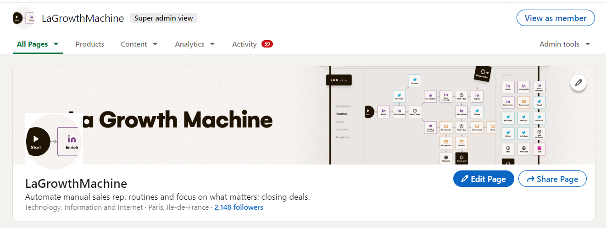The width and height of the screenshot is (606, 228).
Task: Click the LaGrowthMachine name in the top header
Action: click(x=83, y=18)
